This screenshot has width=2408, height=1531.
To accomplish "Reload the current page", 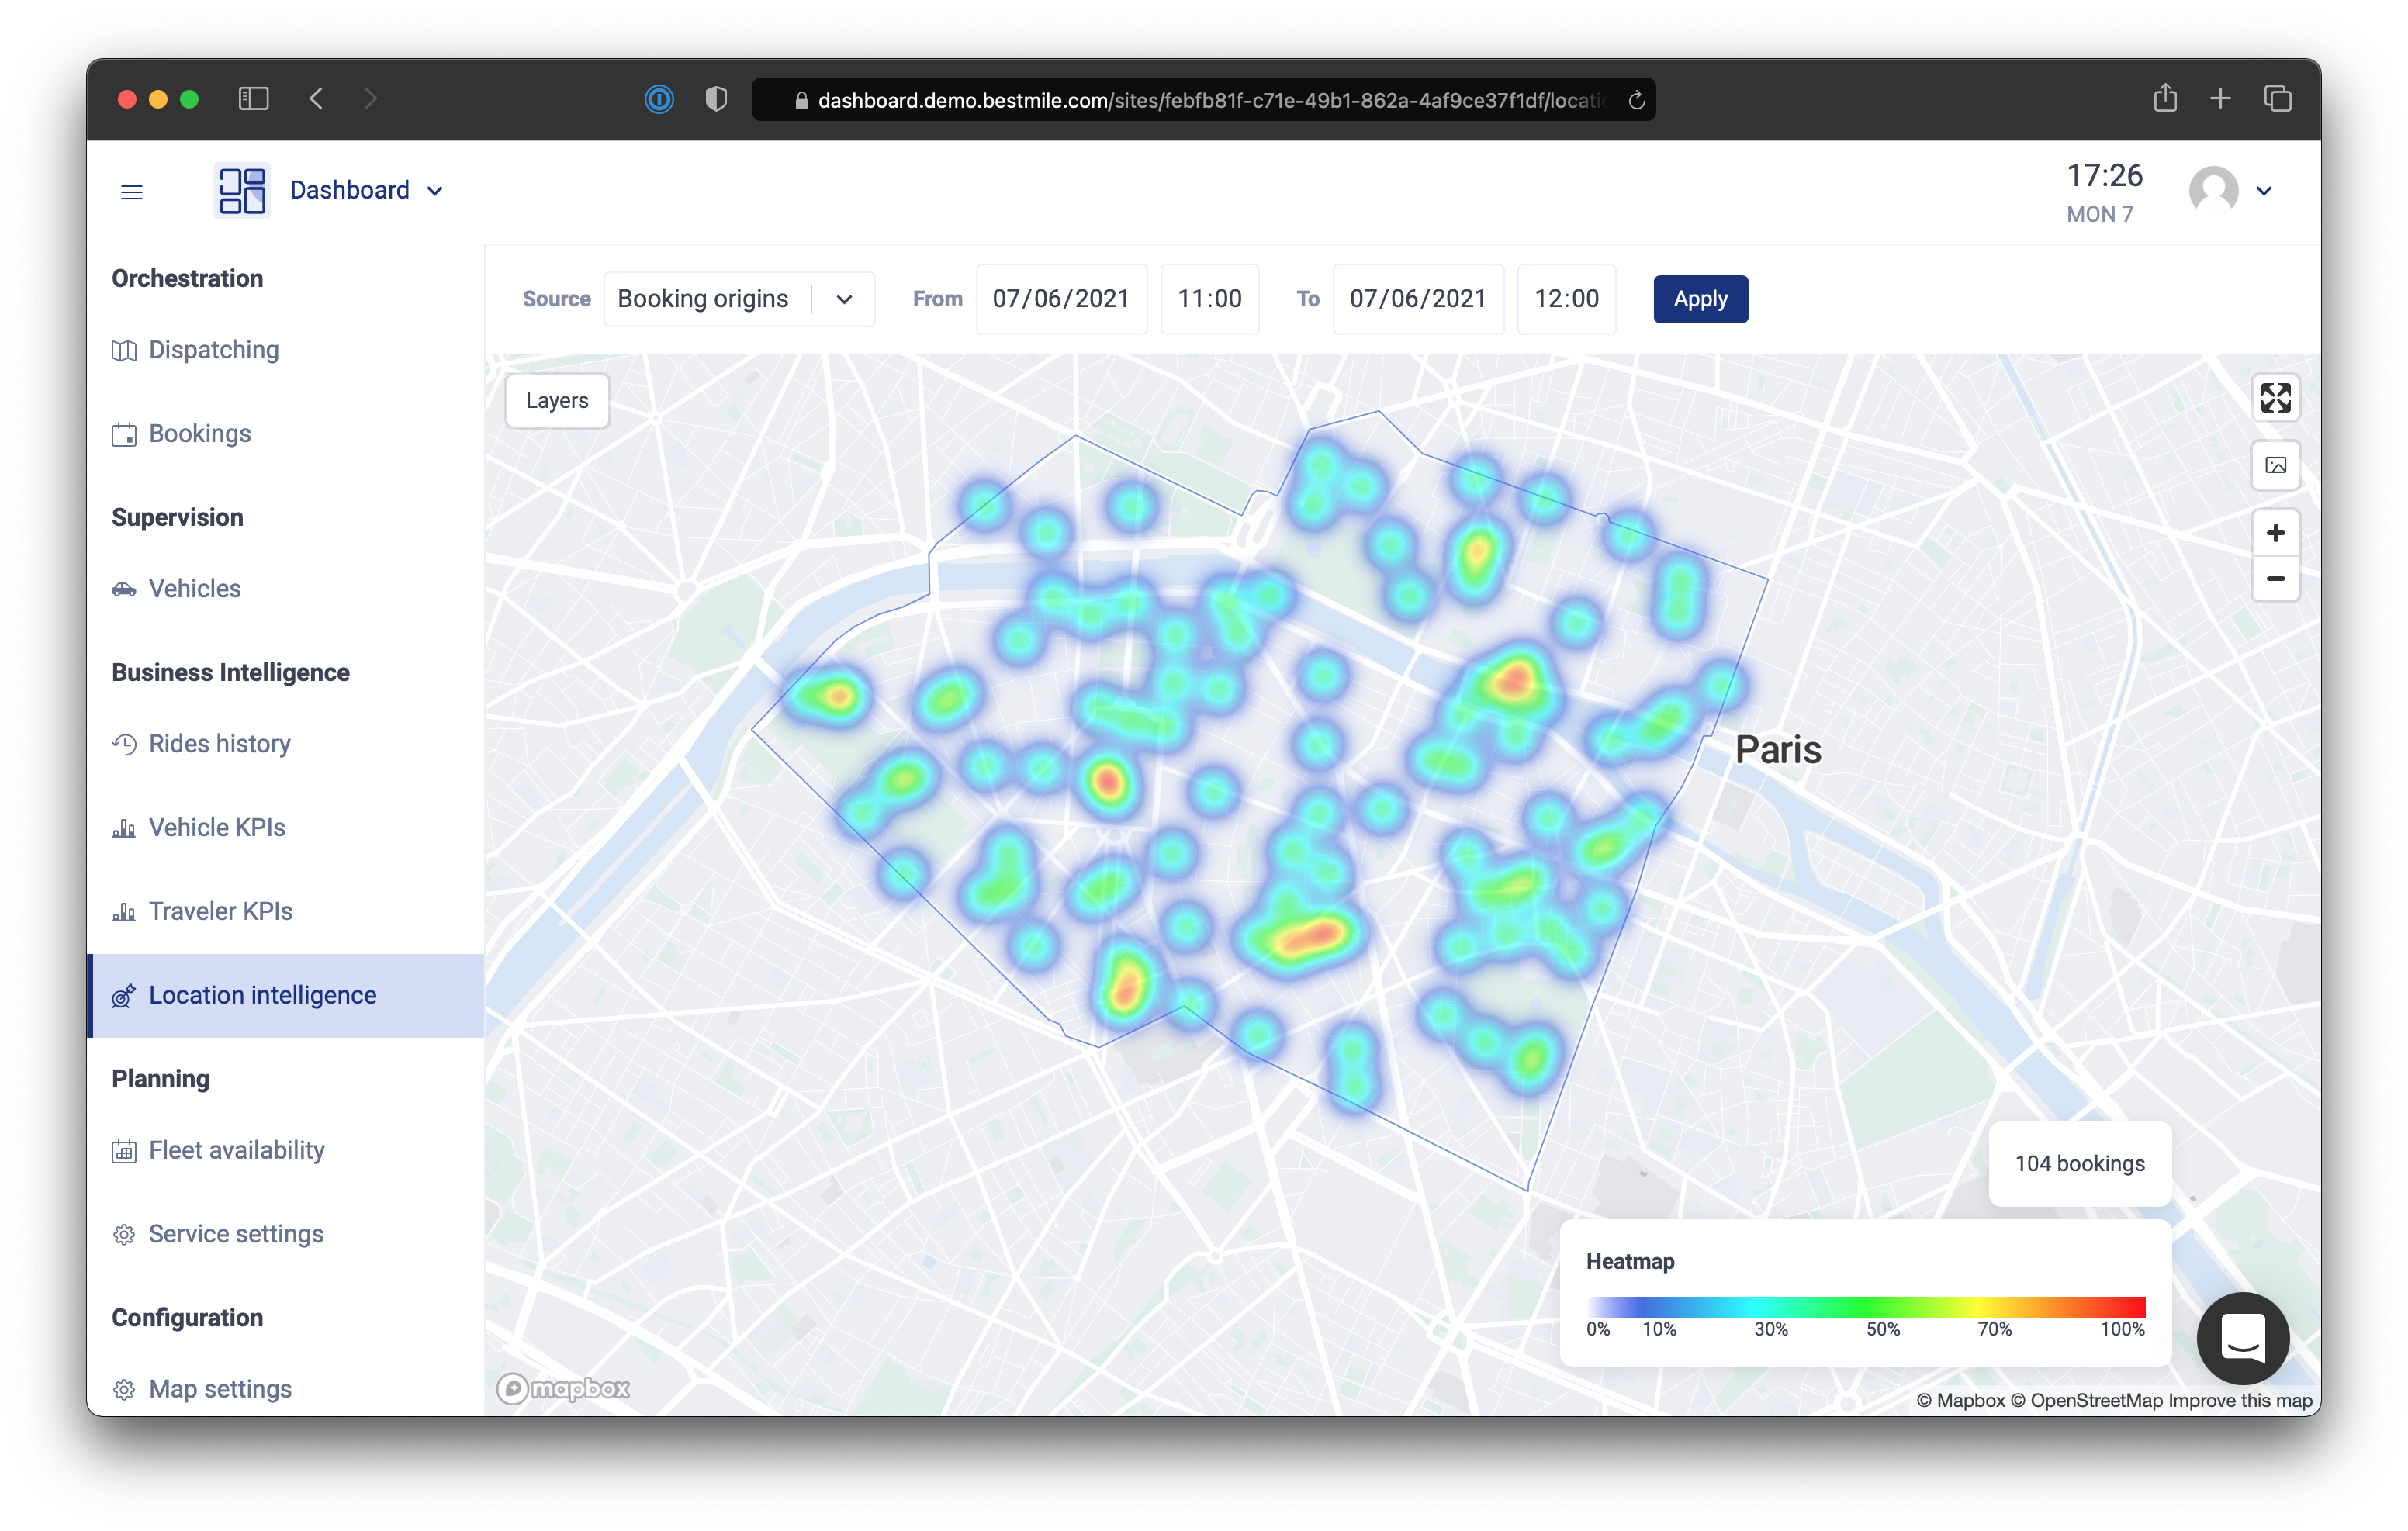I will point(1636,100).
